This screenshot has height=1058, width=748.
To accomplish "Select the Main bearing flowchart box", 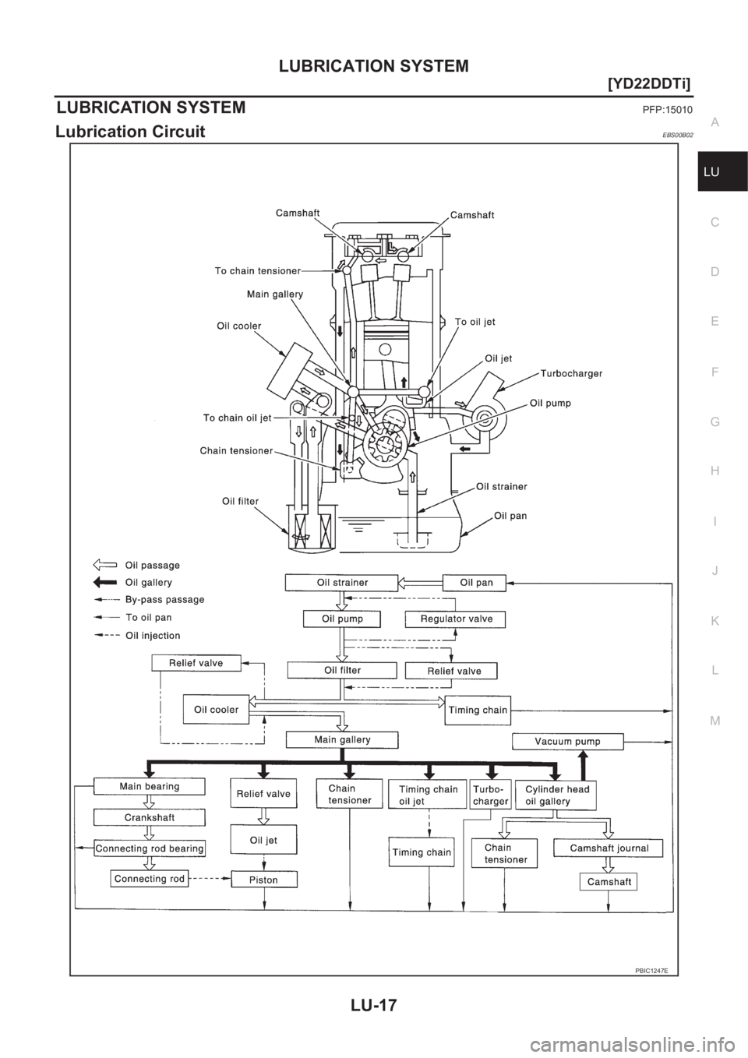I will click(x=149, y=786).
